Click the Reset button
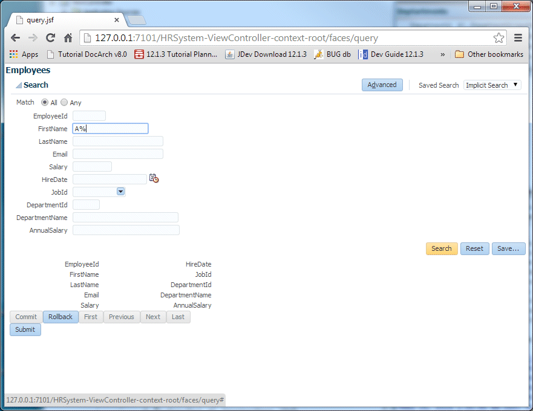 click(474, 248)
